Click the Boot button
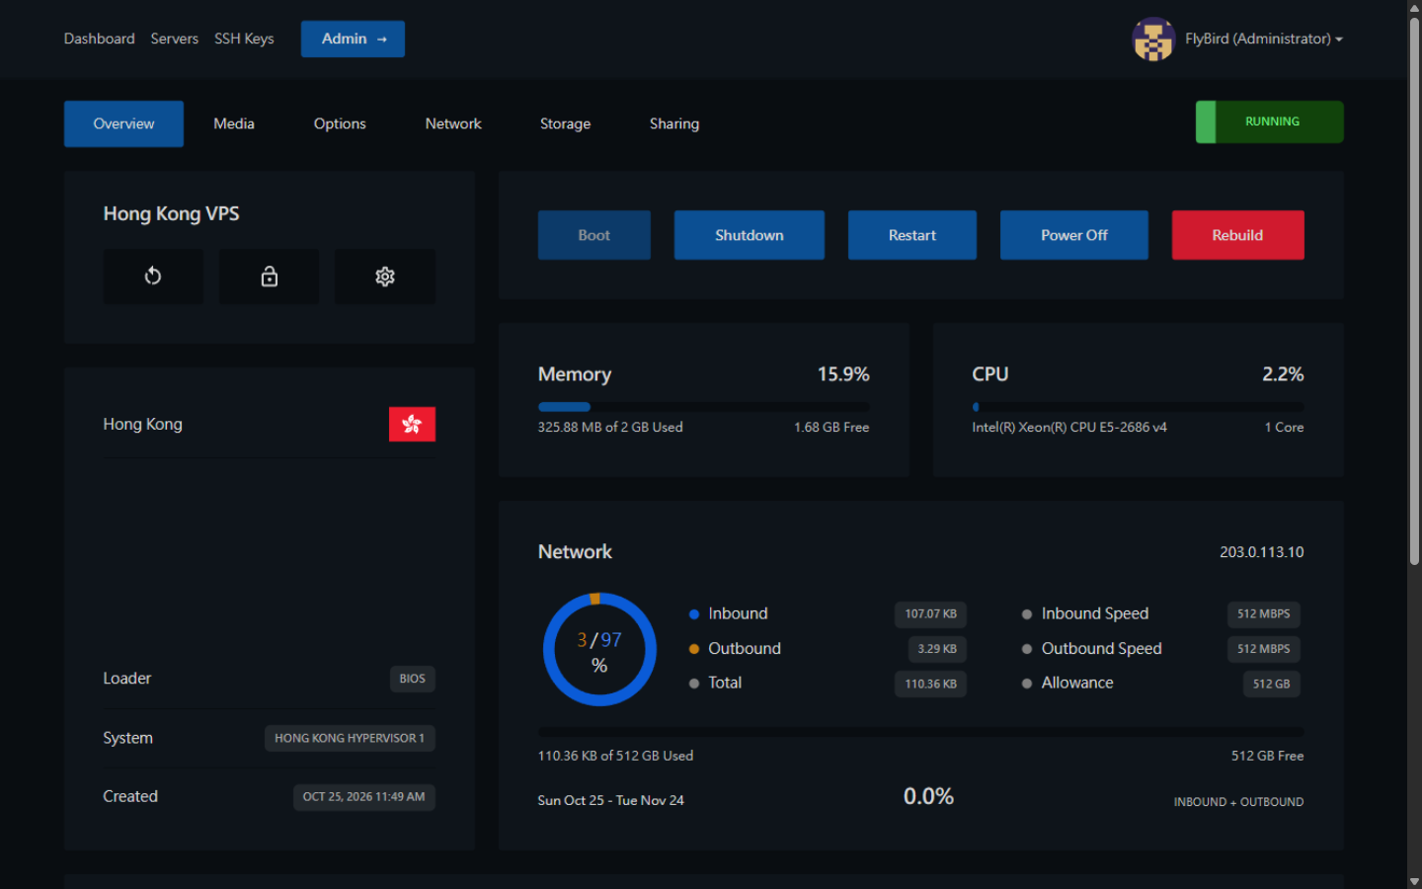1422x889 pixels. pos(594,235)
